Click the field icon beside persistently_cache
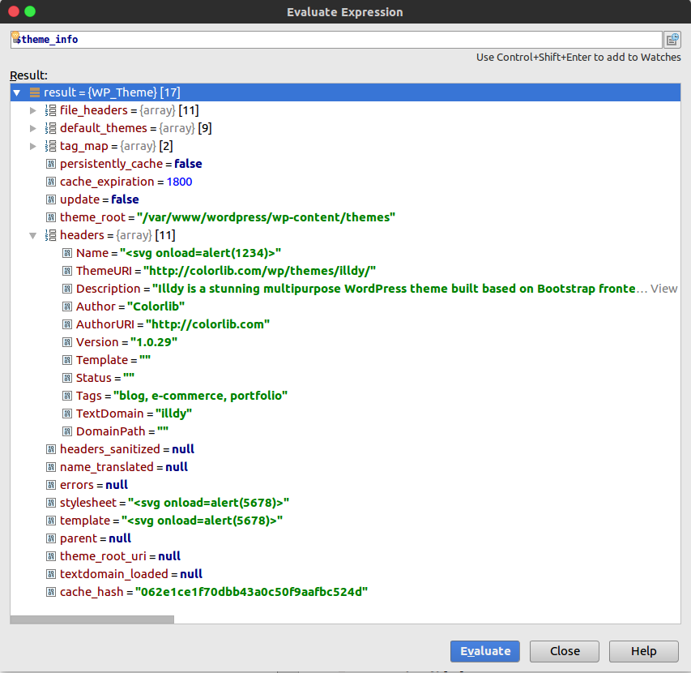691x673 pixels. (x=51, y=164)
